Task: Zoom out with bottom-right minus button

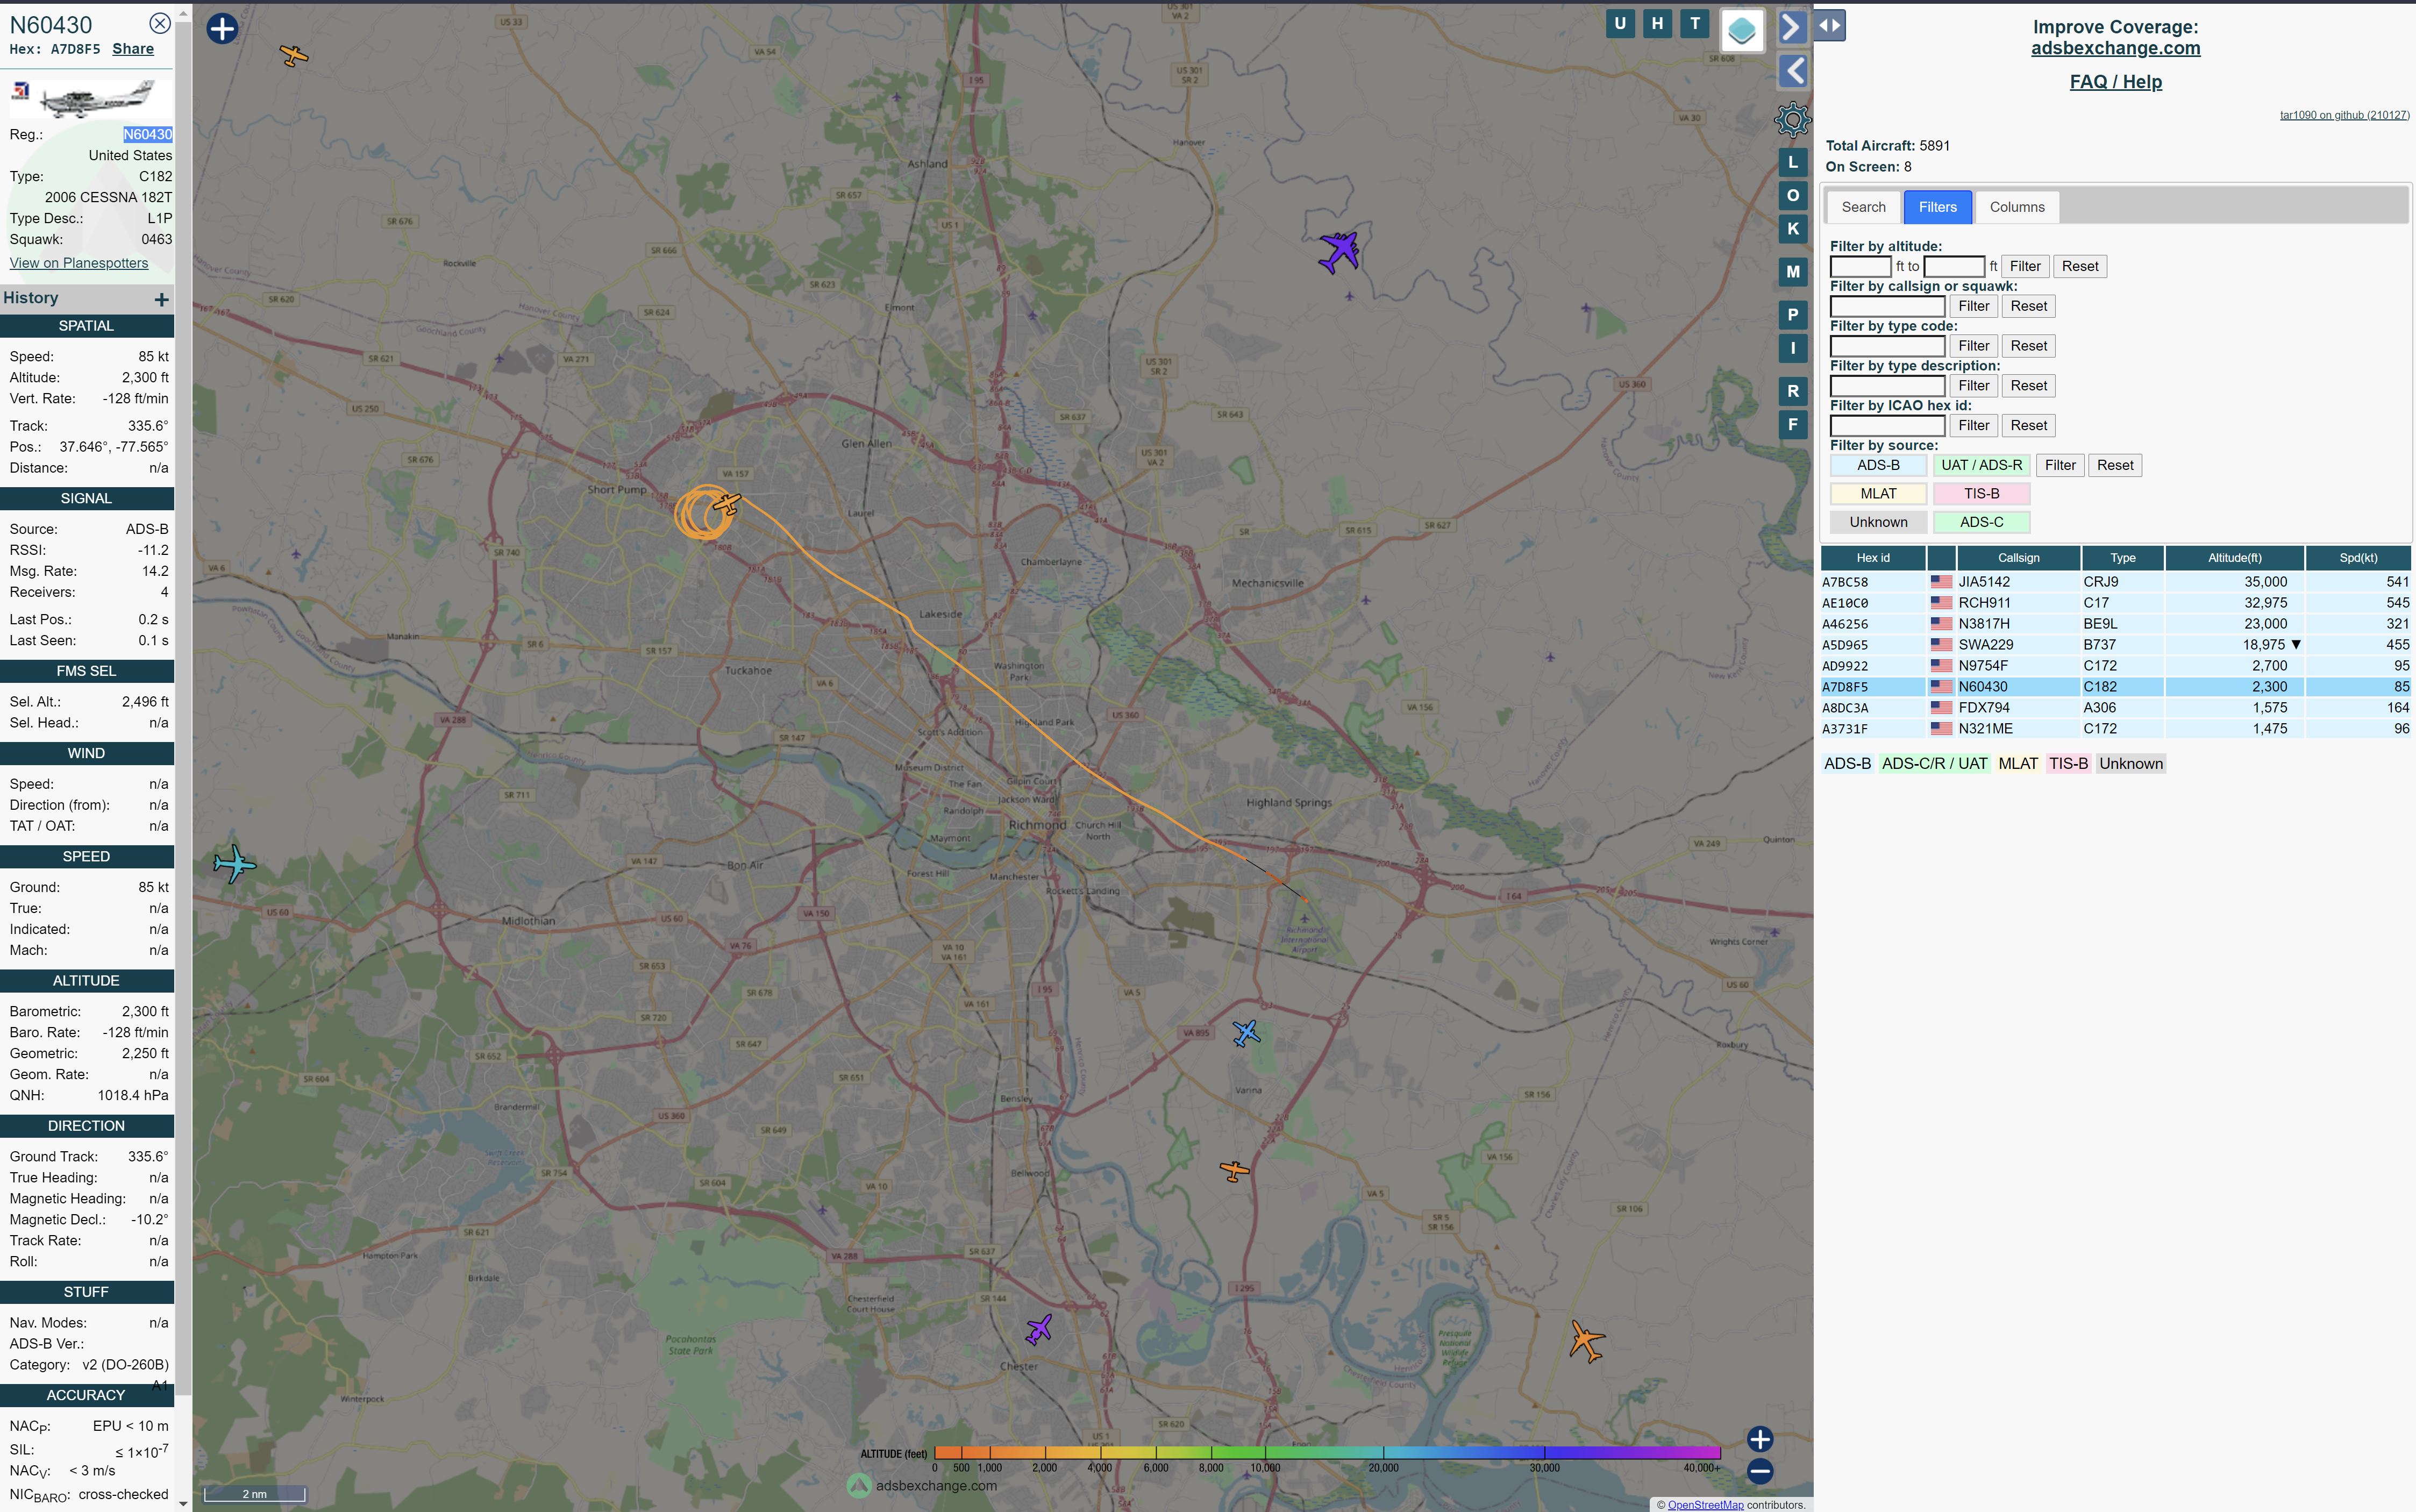Action: point(1760,1471)
